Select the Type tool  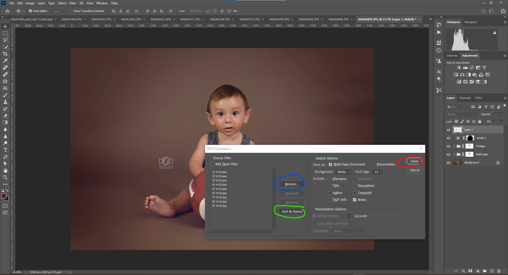[5, 150]
